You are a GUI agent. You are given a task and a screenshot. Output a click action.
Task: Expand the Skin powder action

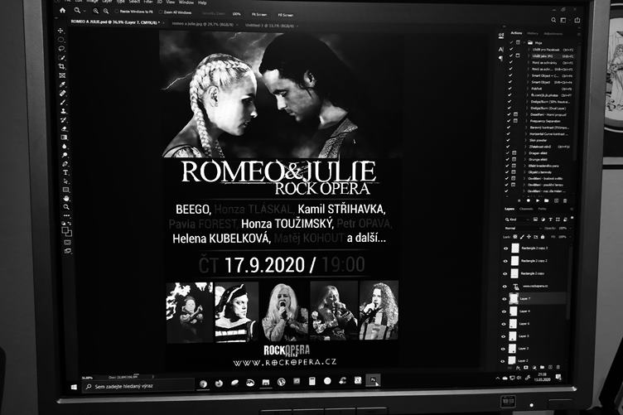(526, 140)
